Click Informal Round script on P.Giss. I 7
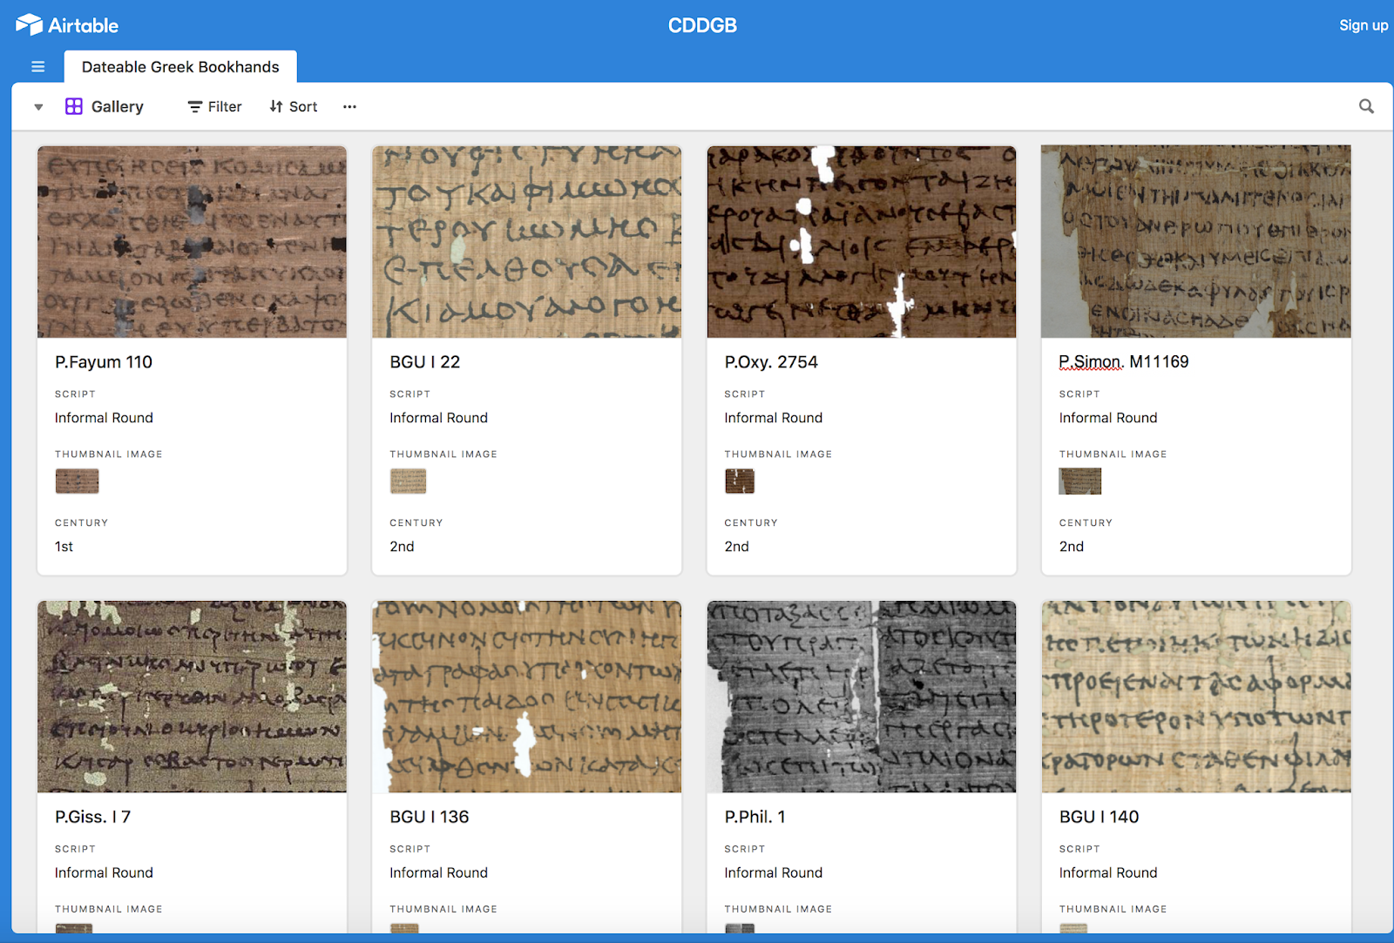 click(x=104, y=872)
